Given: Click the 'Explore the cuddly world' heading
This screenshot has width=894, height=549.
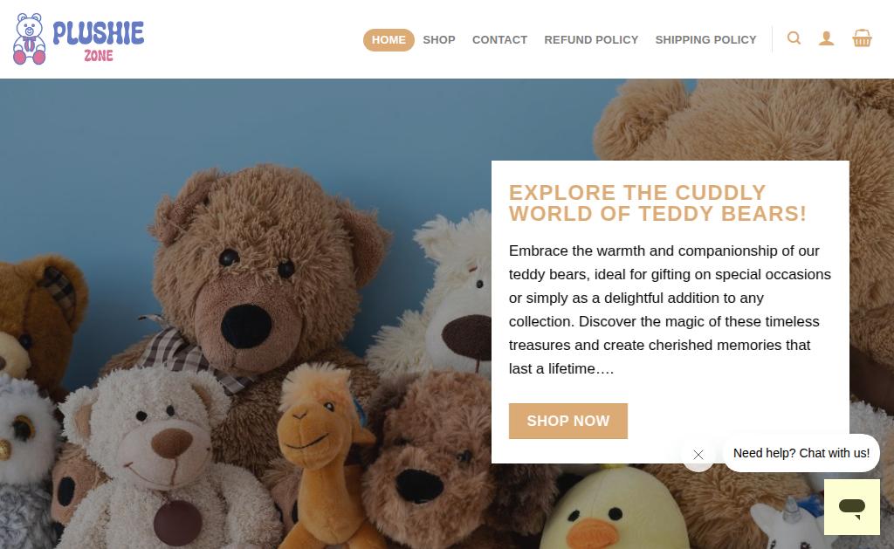Looking at the screenshot, I should point(657,203).
